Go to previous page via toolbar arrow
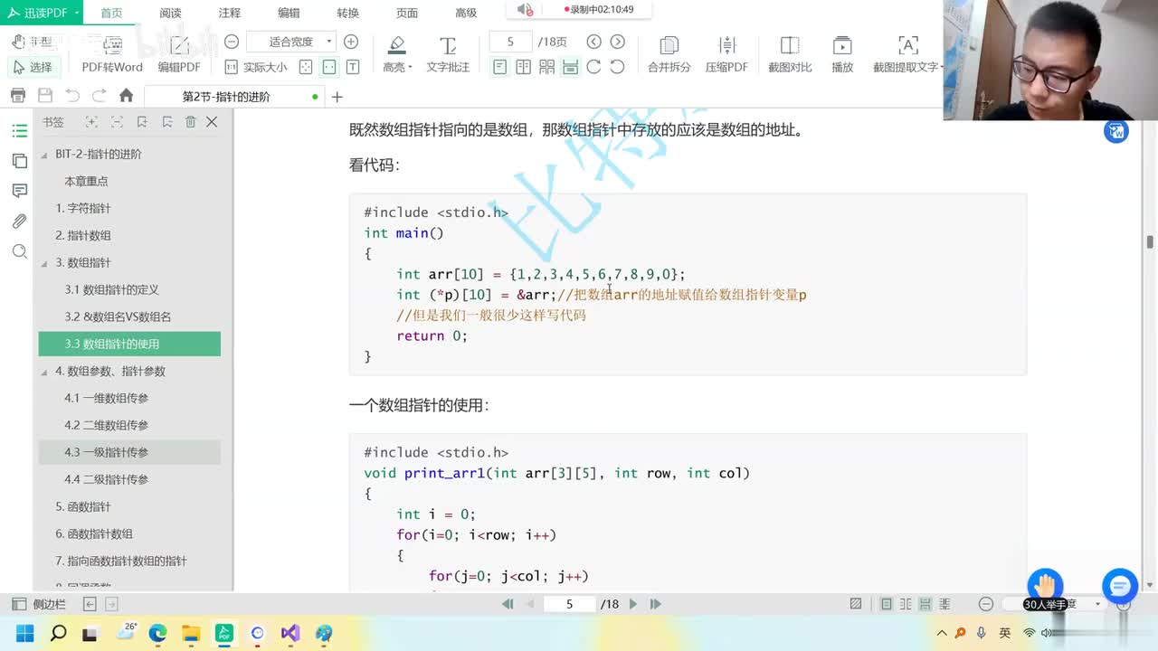The height and width of the screenshot is (651, 1158). click(593, 42)
